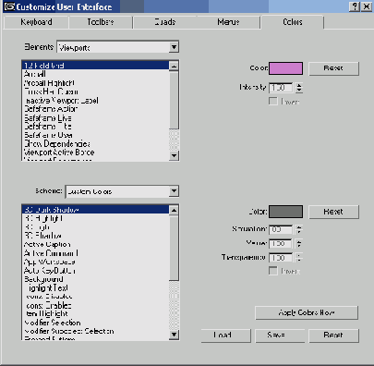Select Arcball Highlight in the list

click(x=96, y=83)
